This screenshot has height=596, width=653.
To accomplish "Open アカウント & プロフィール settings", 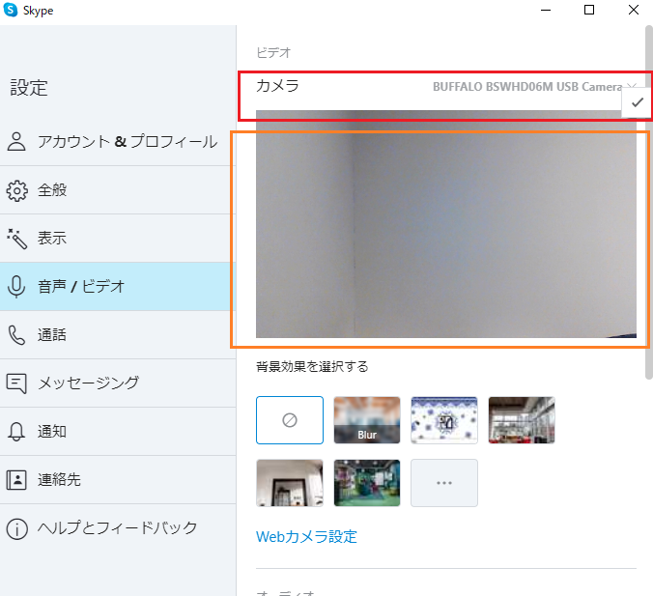I will [118, 142].
